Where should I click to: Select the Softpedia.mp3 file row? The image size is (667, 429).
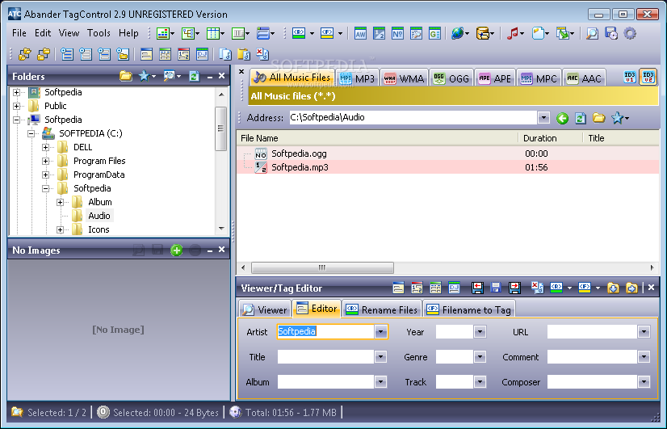click(x=447, y=167)
